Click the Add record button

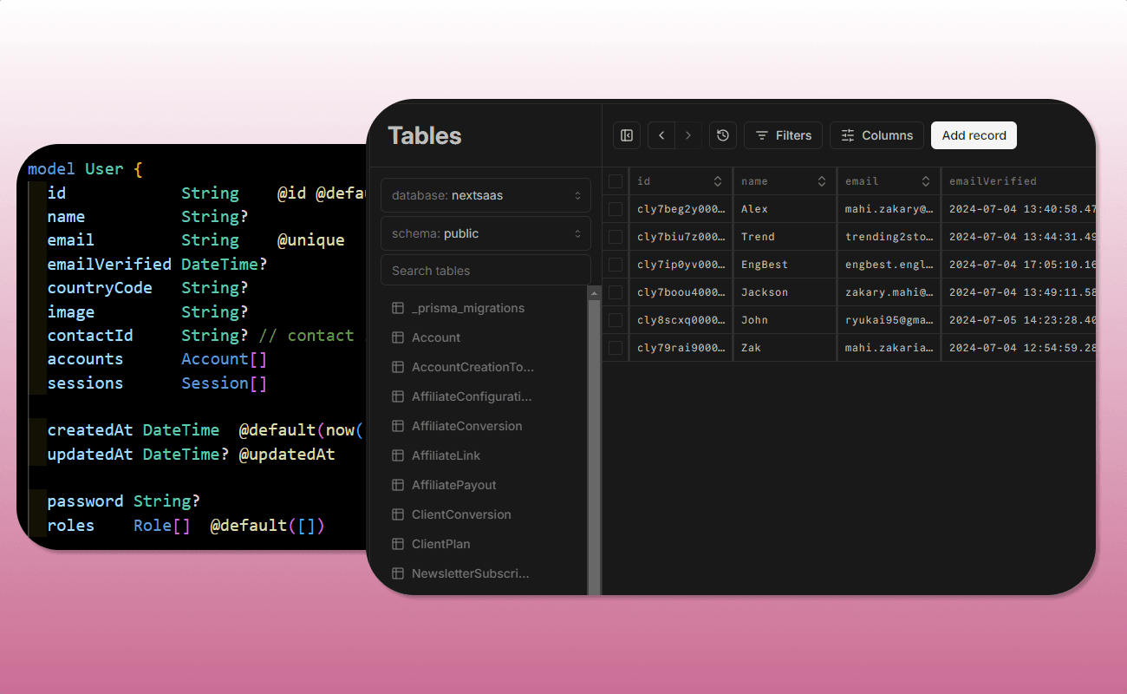[974, 135]
